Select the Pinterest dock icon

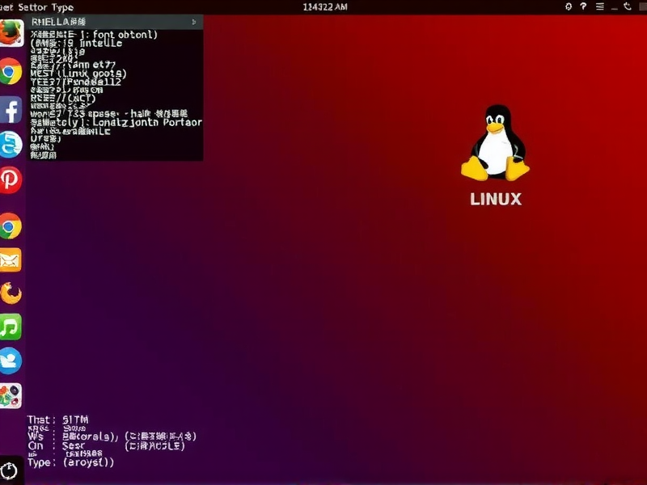(10, 179)
